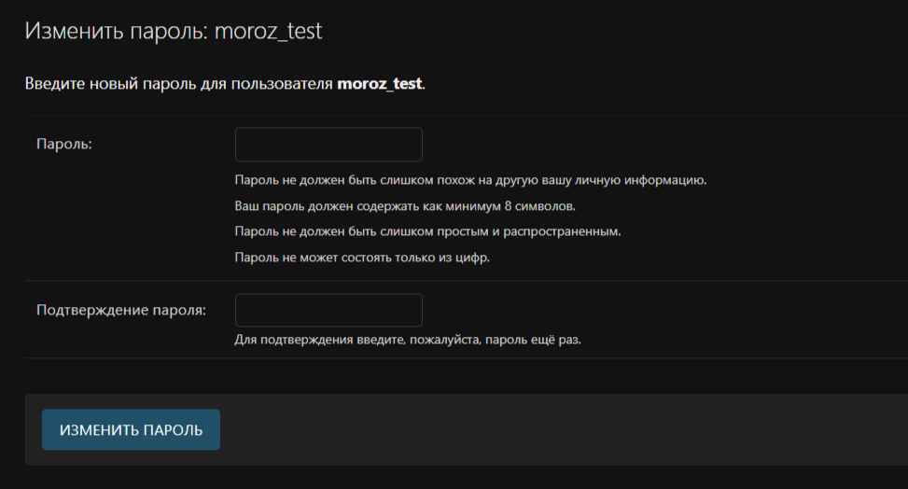
Task: Click the new password input field
Action: [x=328, y=145]
